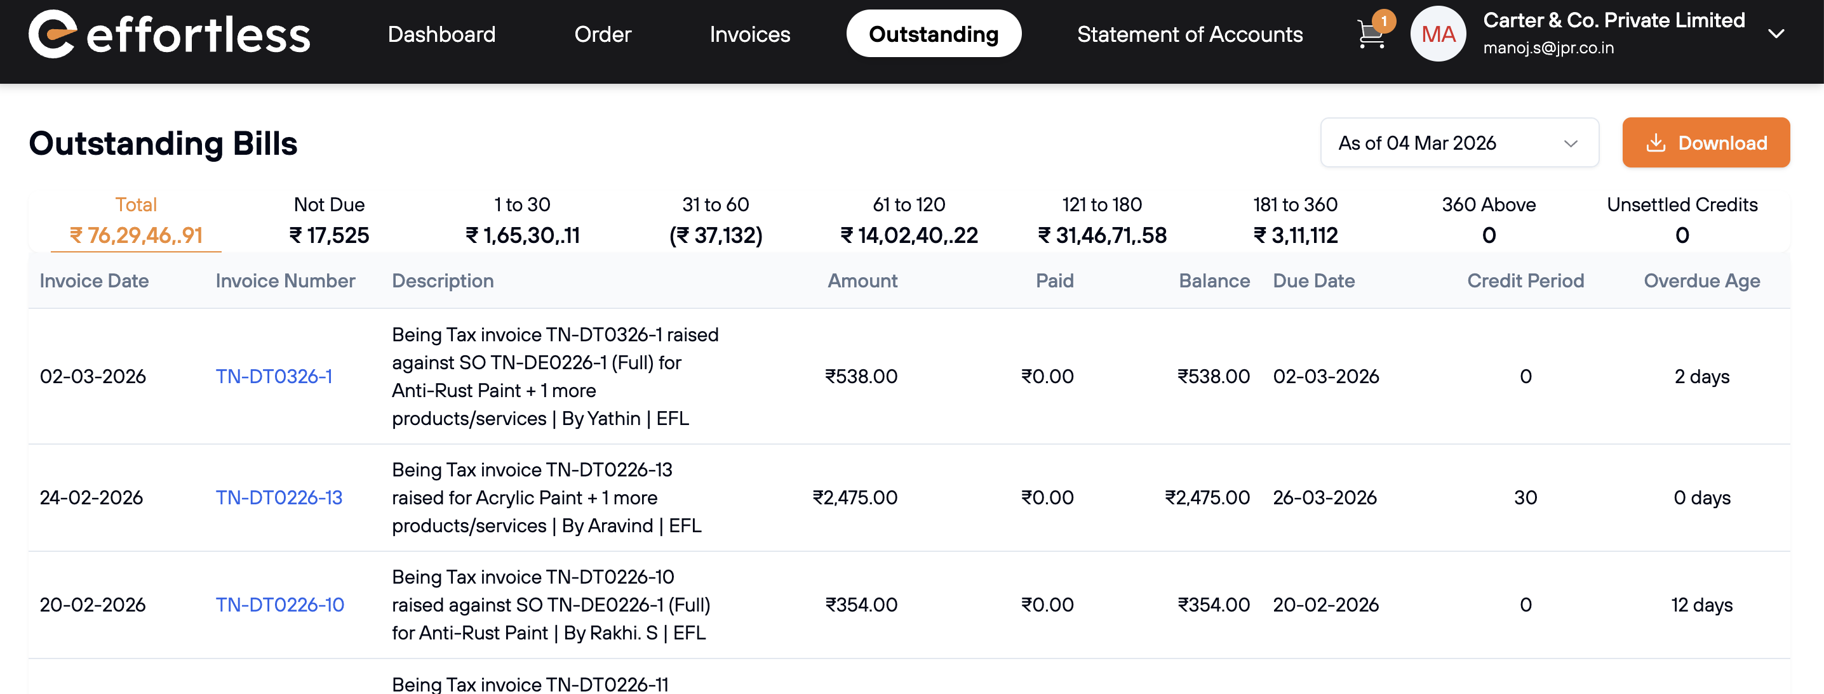
Task: Open the shopping cart icon
Action: click(1370, 36)
